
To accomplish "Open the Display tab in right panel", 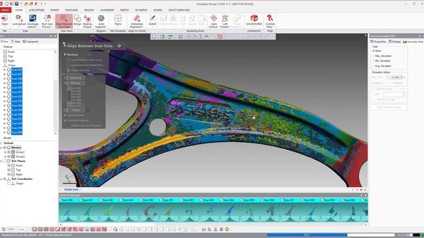I will [x=395, y=42].
